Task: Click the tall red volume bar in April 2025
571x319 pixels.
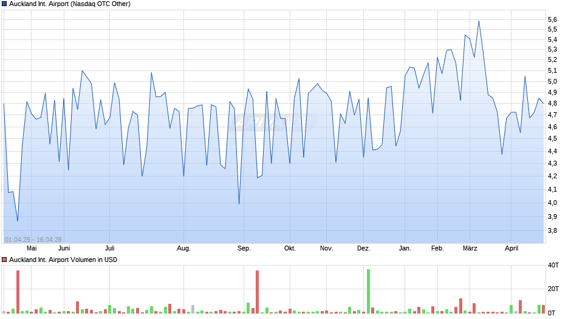Action: (x=18, y=292)
